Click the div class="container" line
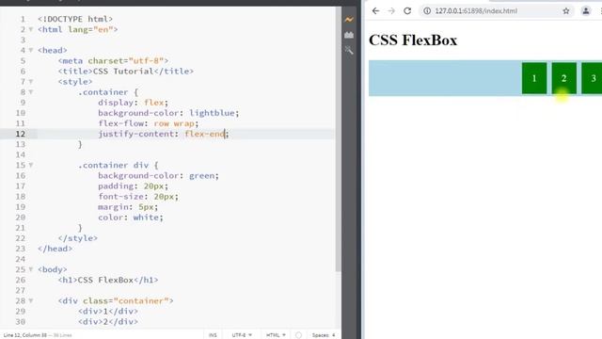This screenshot has height=339, width=602. (x=116, y=300)
